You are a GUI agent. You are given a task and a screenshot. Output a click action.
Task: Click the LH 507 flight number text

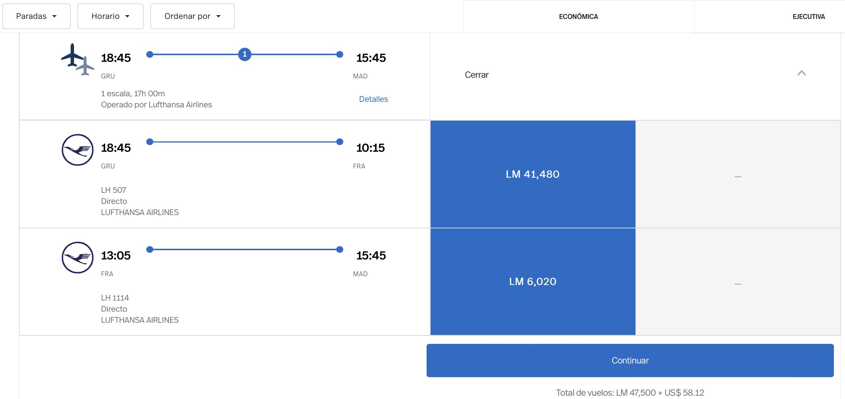click(114, 190)
